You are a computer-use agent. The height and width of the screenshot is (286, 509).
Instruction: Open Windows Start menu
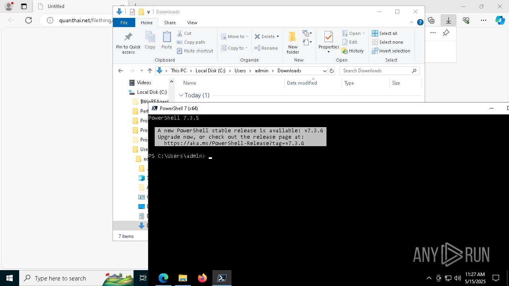pos(9,278)
